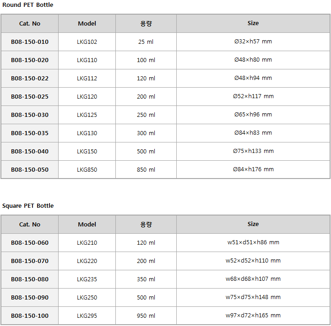
Task: Click catalog number B08-150-100
Action: point(30,315)
